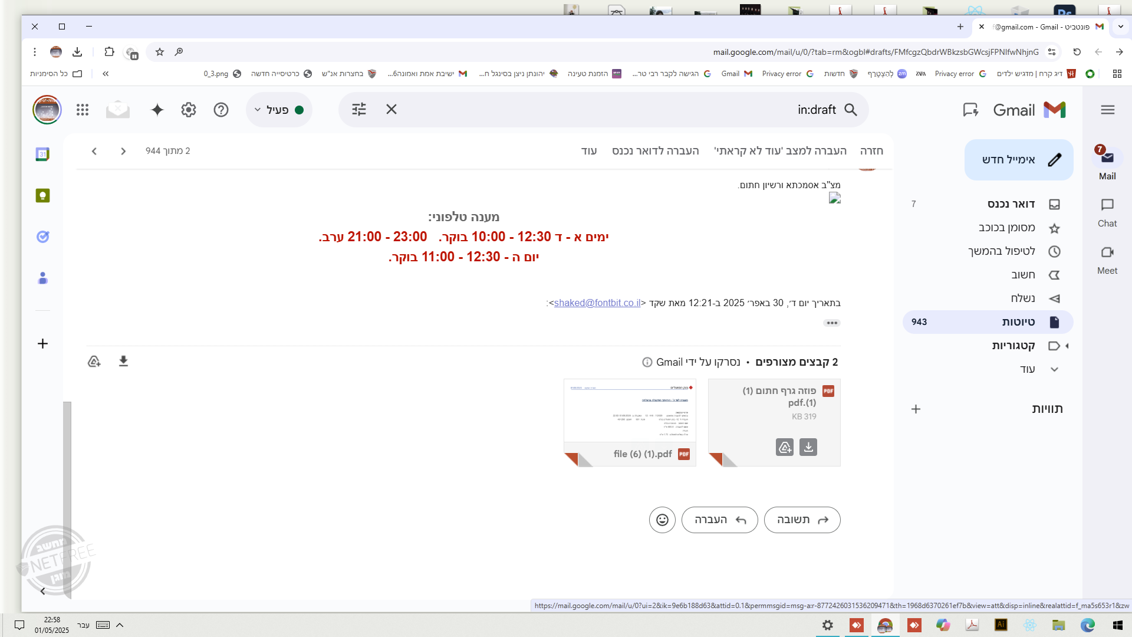
Task: Open Google Calendar in the side panel
Action: (x=42, y=155)
